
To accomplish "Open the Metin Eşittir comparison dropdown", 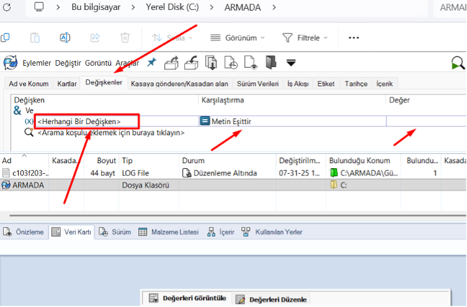I will [x=292, y=121].
